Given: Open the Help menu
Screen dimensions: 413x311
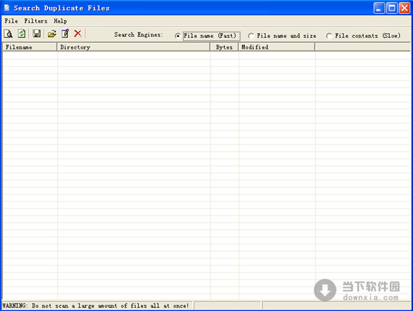Looking at the screenshot, I should click(x=61, y=21).
